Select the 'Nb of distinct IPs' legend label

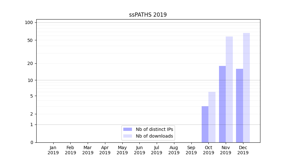point(154,129)
